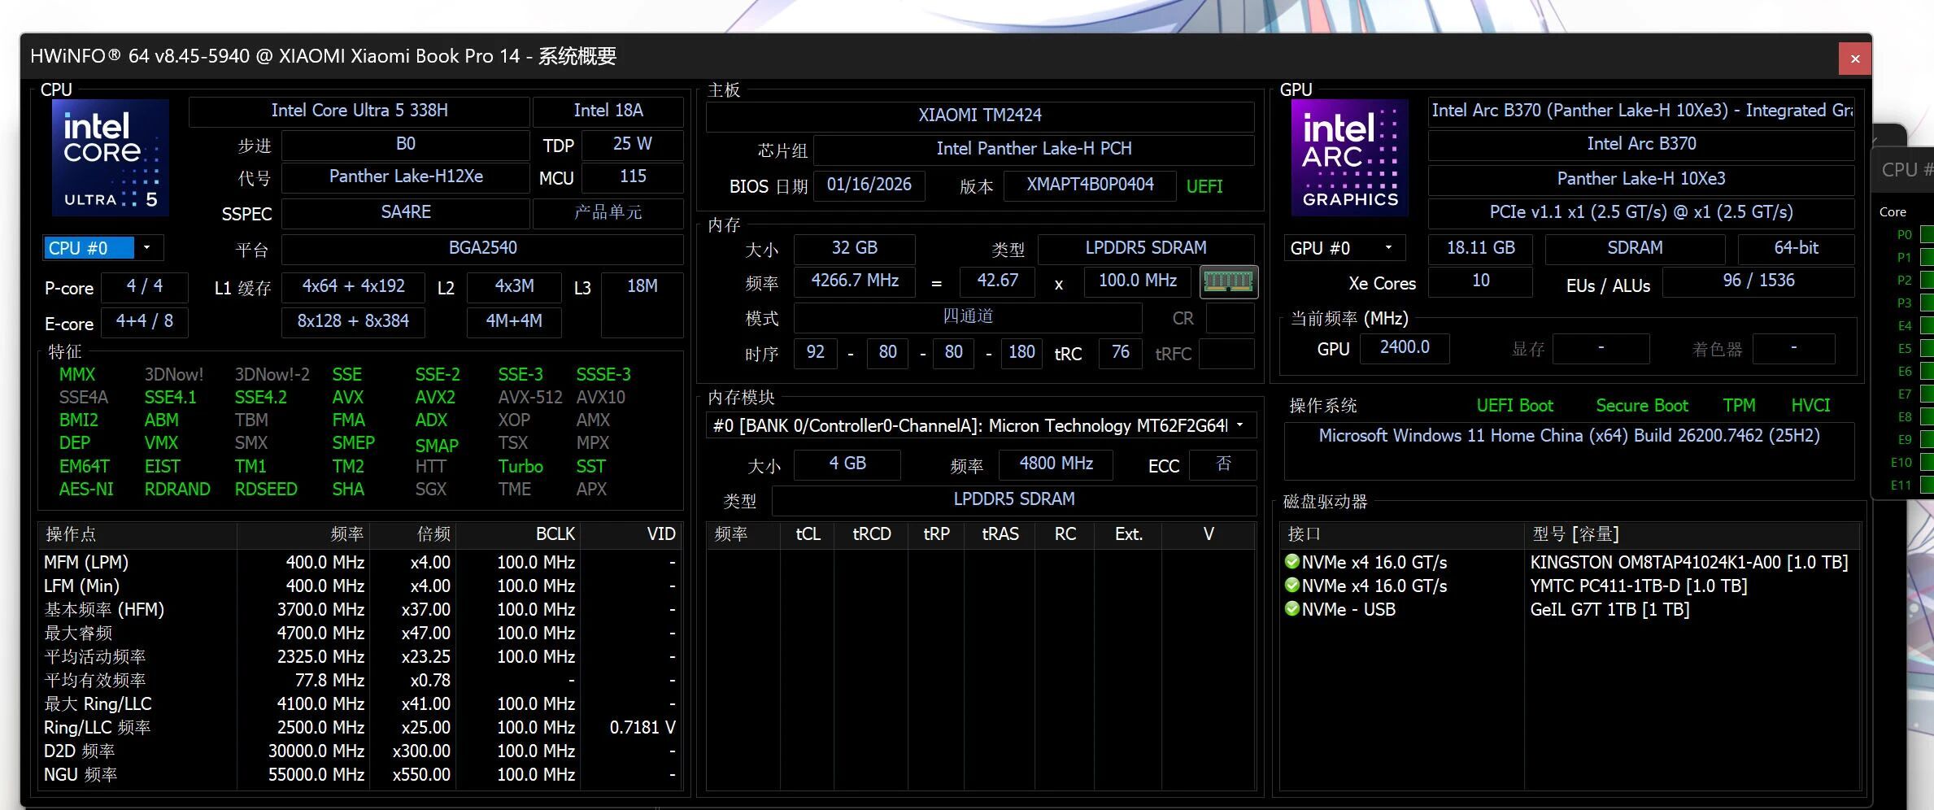Image resolution: width=1934 pixels, height=810 pixels.
Task: Click the RDSEED feature flag
Action: pyautogui.click(x=266, y=489)
